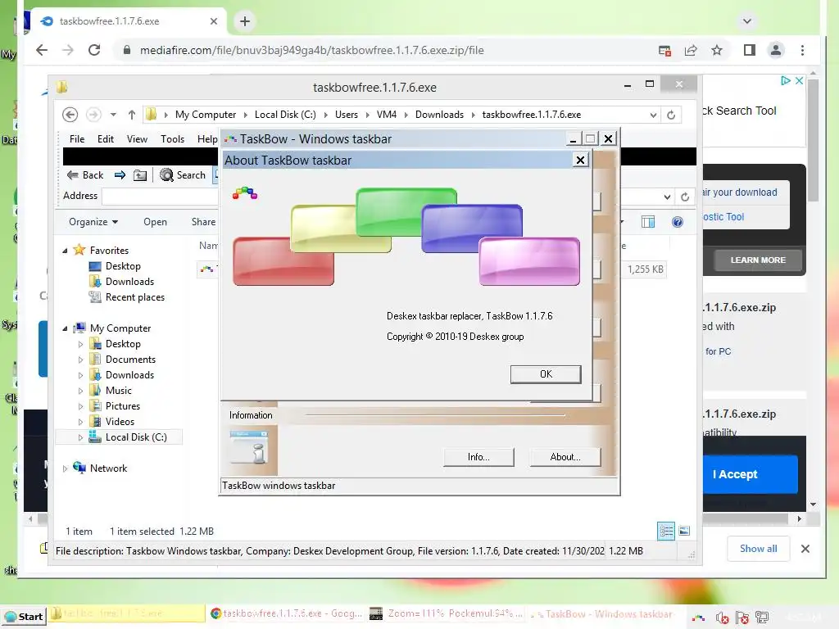This screenshot has width=839, height=629.
Task: Open the Address bar dropdown arrow
Action: pos(667,197)
